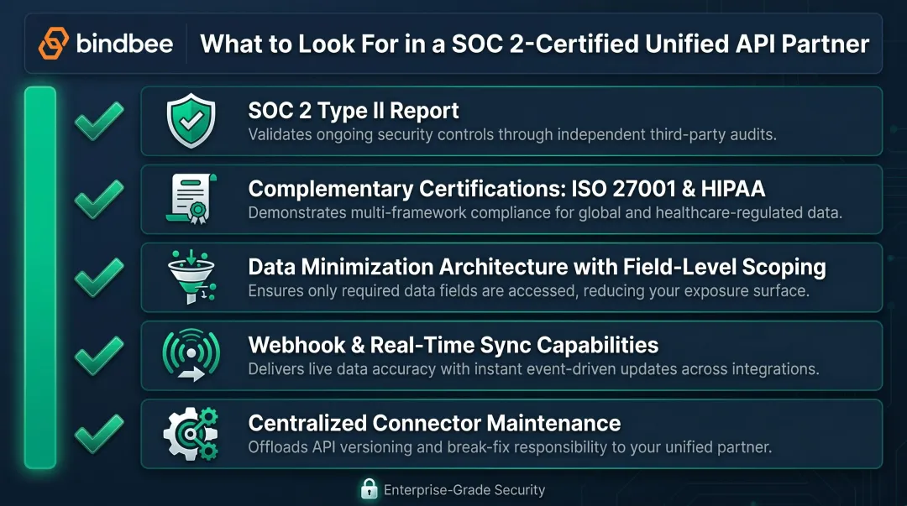Click the certificate icon beside Complementary Certifications
The height and width of the screenshot is (506, 907).
191,199
